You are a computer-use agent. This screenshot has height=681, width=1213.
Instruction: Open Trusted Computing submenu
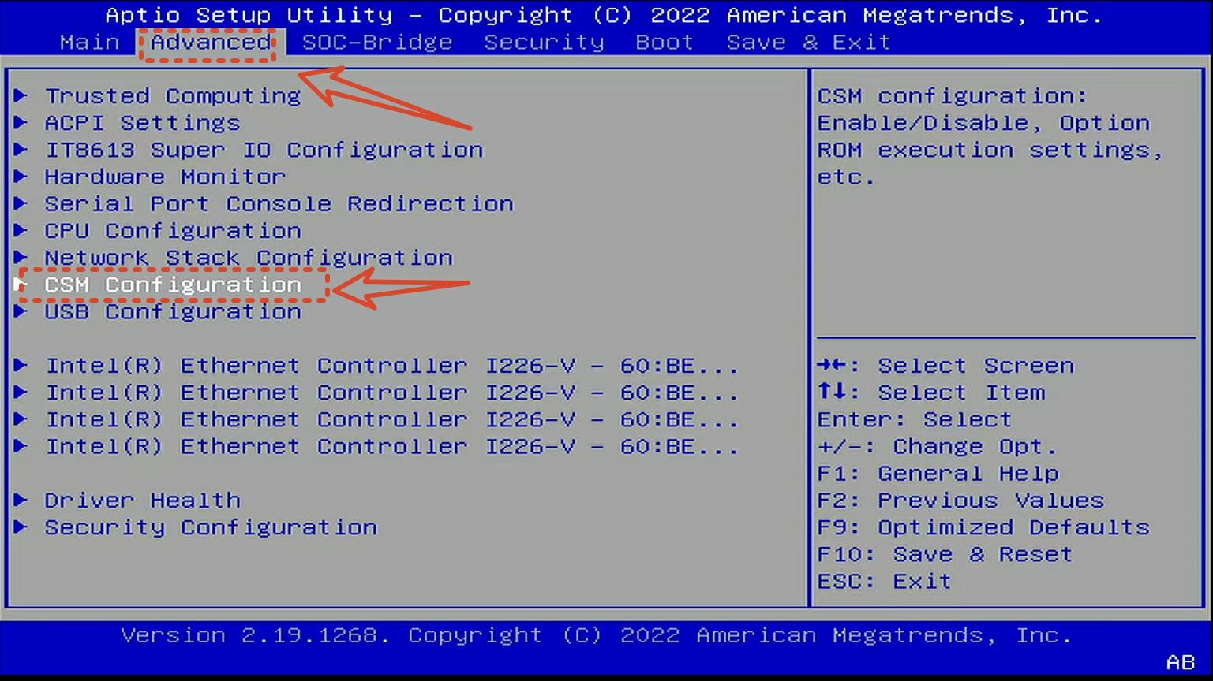172,96
